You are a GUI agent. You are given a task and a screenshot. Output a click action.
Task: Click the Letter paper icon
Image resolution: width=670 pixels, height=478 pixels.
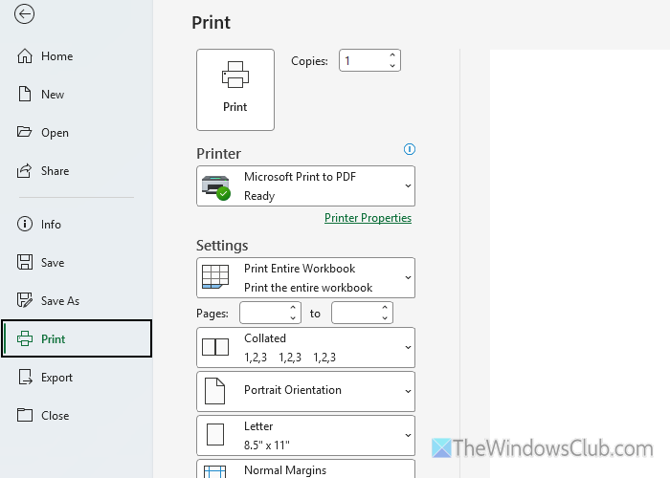point(215,434)
